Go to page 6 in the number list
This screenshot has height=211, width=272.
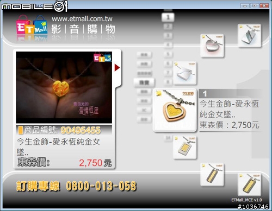pyautogui.click(x=168, y=63)
